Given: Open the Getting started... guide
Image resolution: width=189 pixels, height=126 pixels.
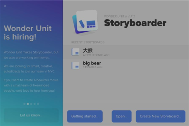Looking at the screenshot, I should pos(85,116).
